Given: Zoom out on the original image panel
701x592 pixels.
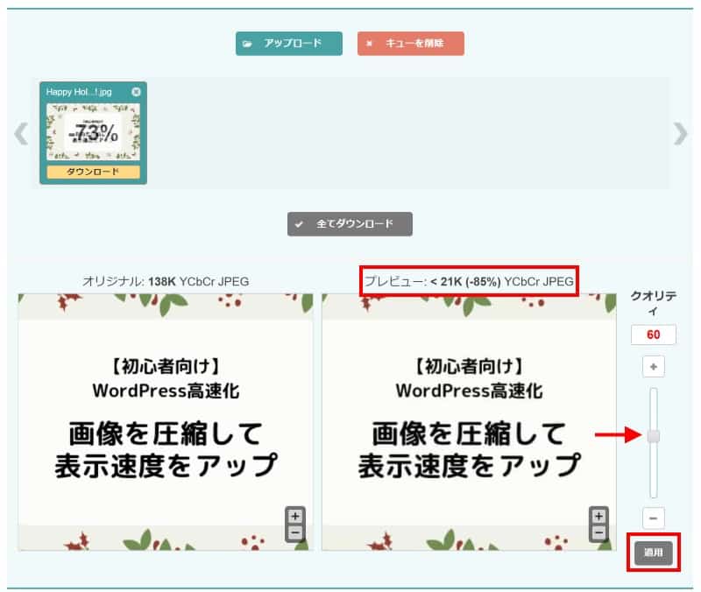Looking at the screenshot, I should click(x=295, y=532).
